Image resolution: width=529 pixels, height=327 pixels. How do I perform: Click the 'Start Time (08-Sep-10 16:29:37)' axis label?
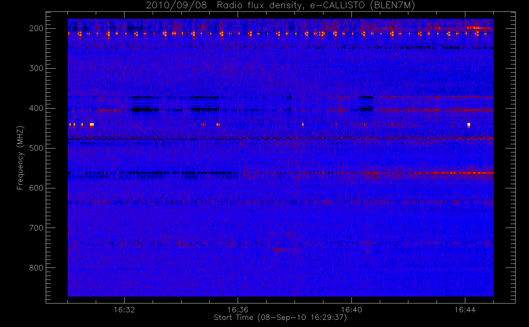(x=280, y=318)
